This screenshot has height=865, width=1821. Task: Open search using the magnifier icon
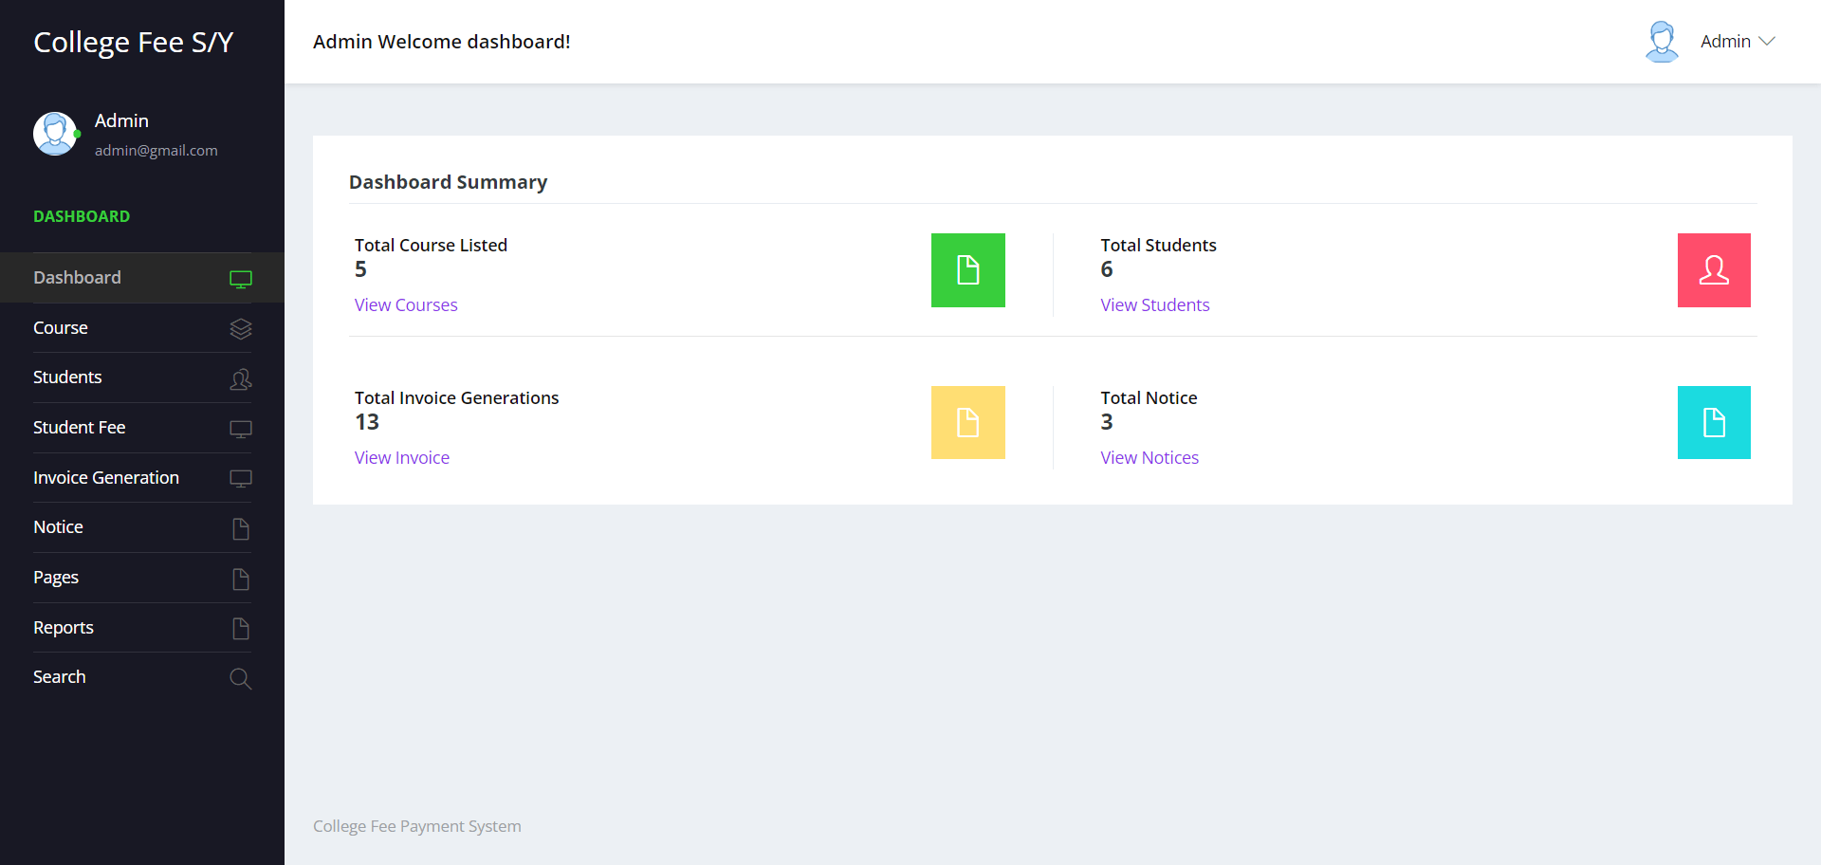pos(240,678)
